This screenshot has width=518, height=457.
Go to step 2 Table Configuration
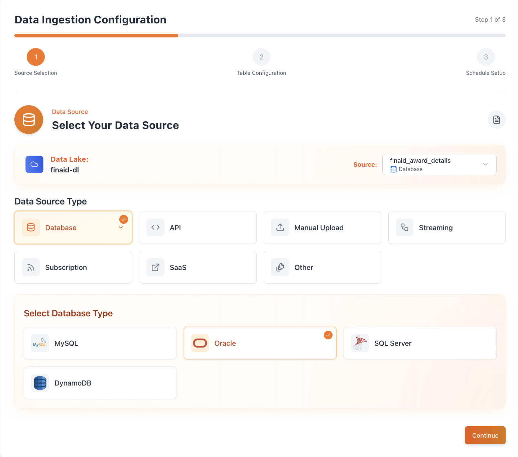[x=261, y=57]
